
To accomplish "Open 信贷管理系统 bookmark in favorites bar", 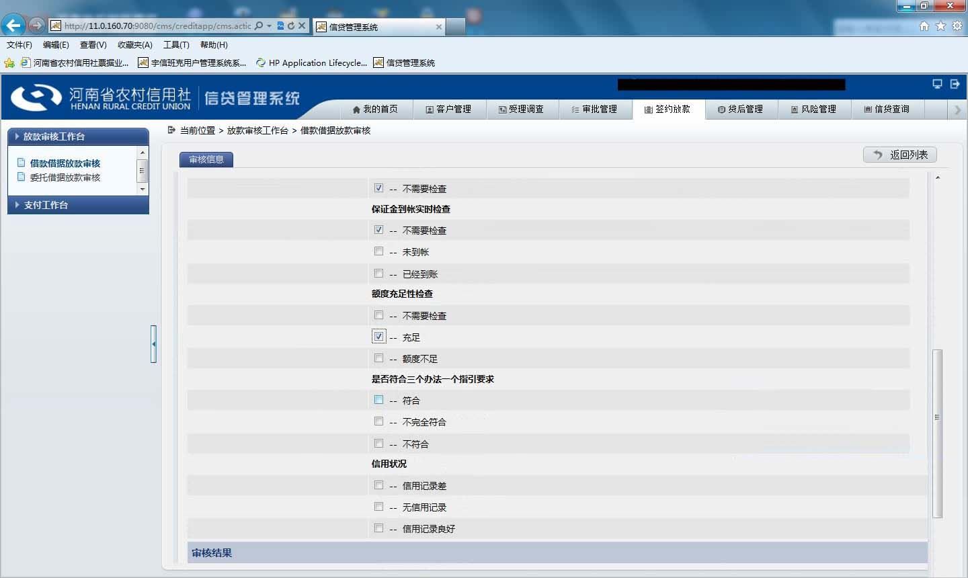I will 404,63.
